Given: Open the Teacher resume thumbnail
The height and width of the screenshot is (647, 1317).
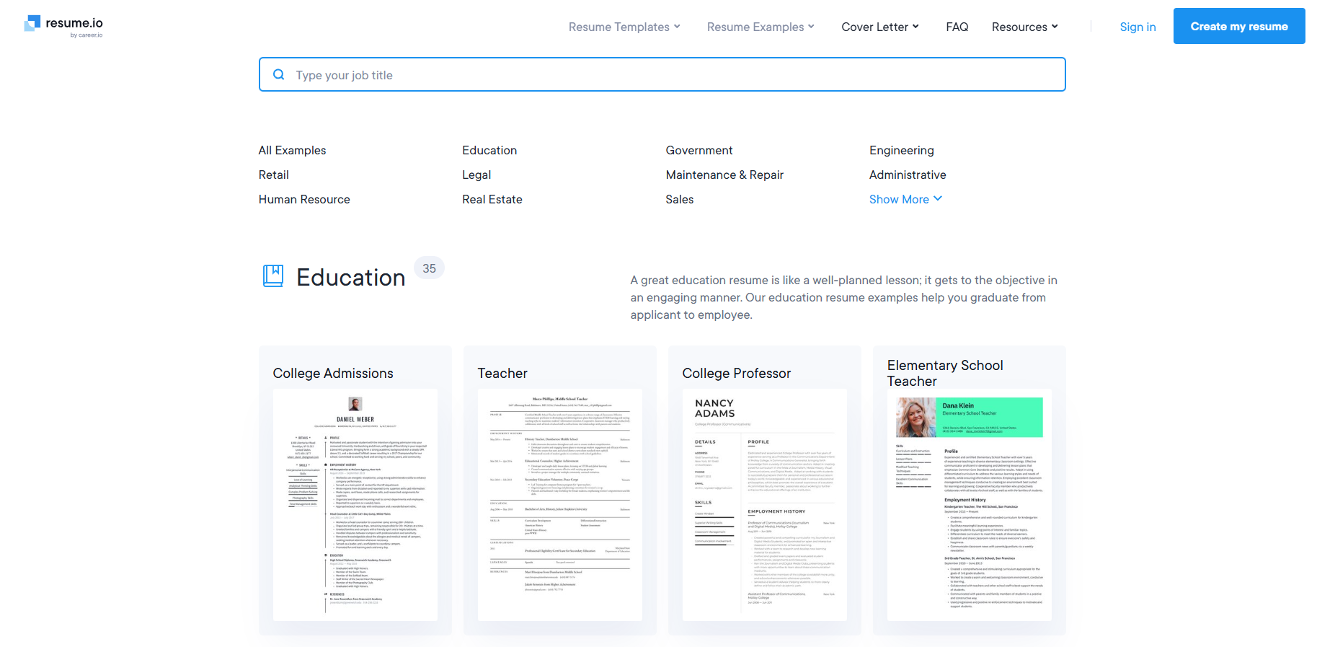Looking at the screenshot, I should (560, 505).
